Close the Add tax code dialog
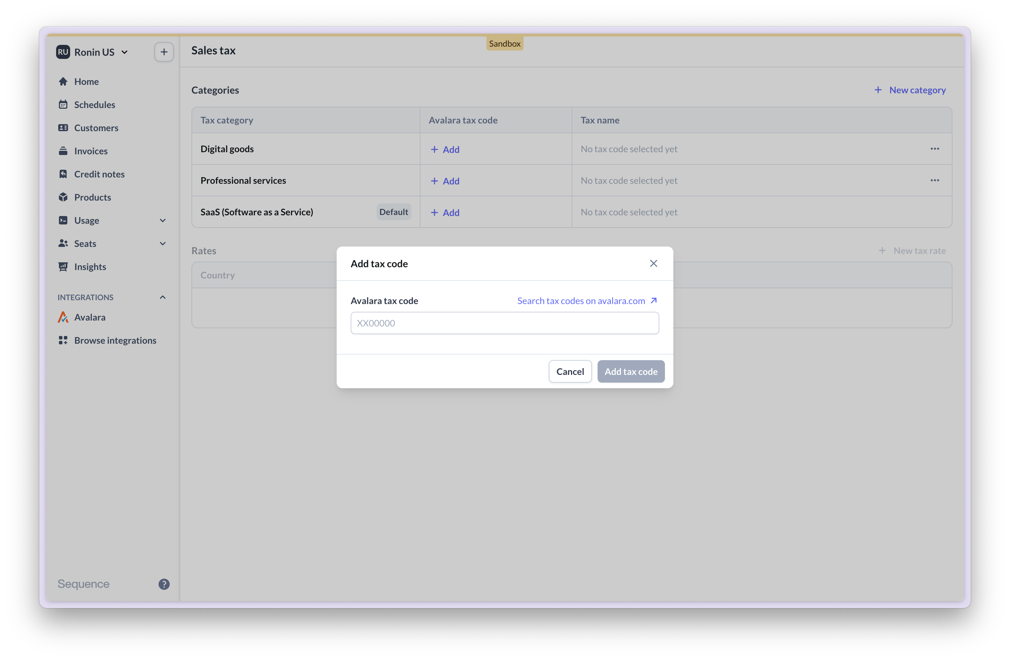1010x660 pixels. pyautogui.click(x=653, y=264)
